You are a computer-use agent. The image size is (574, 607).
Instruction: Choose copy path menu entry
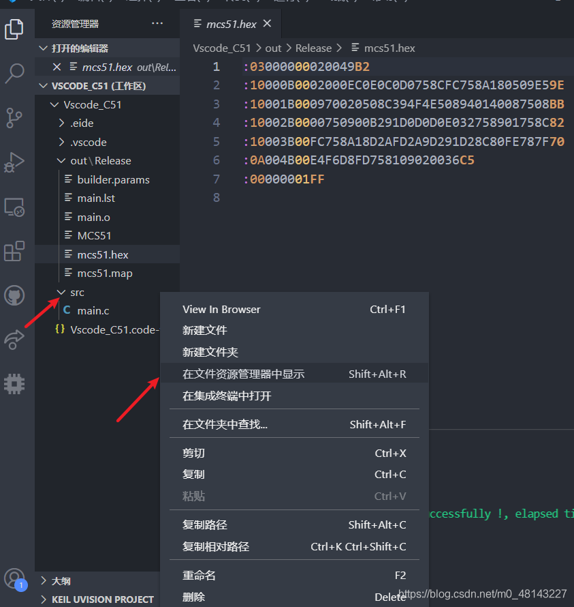[294, 524]
